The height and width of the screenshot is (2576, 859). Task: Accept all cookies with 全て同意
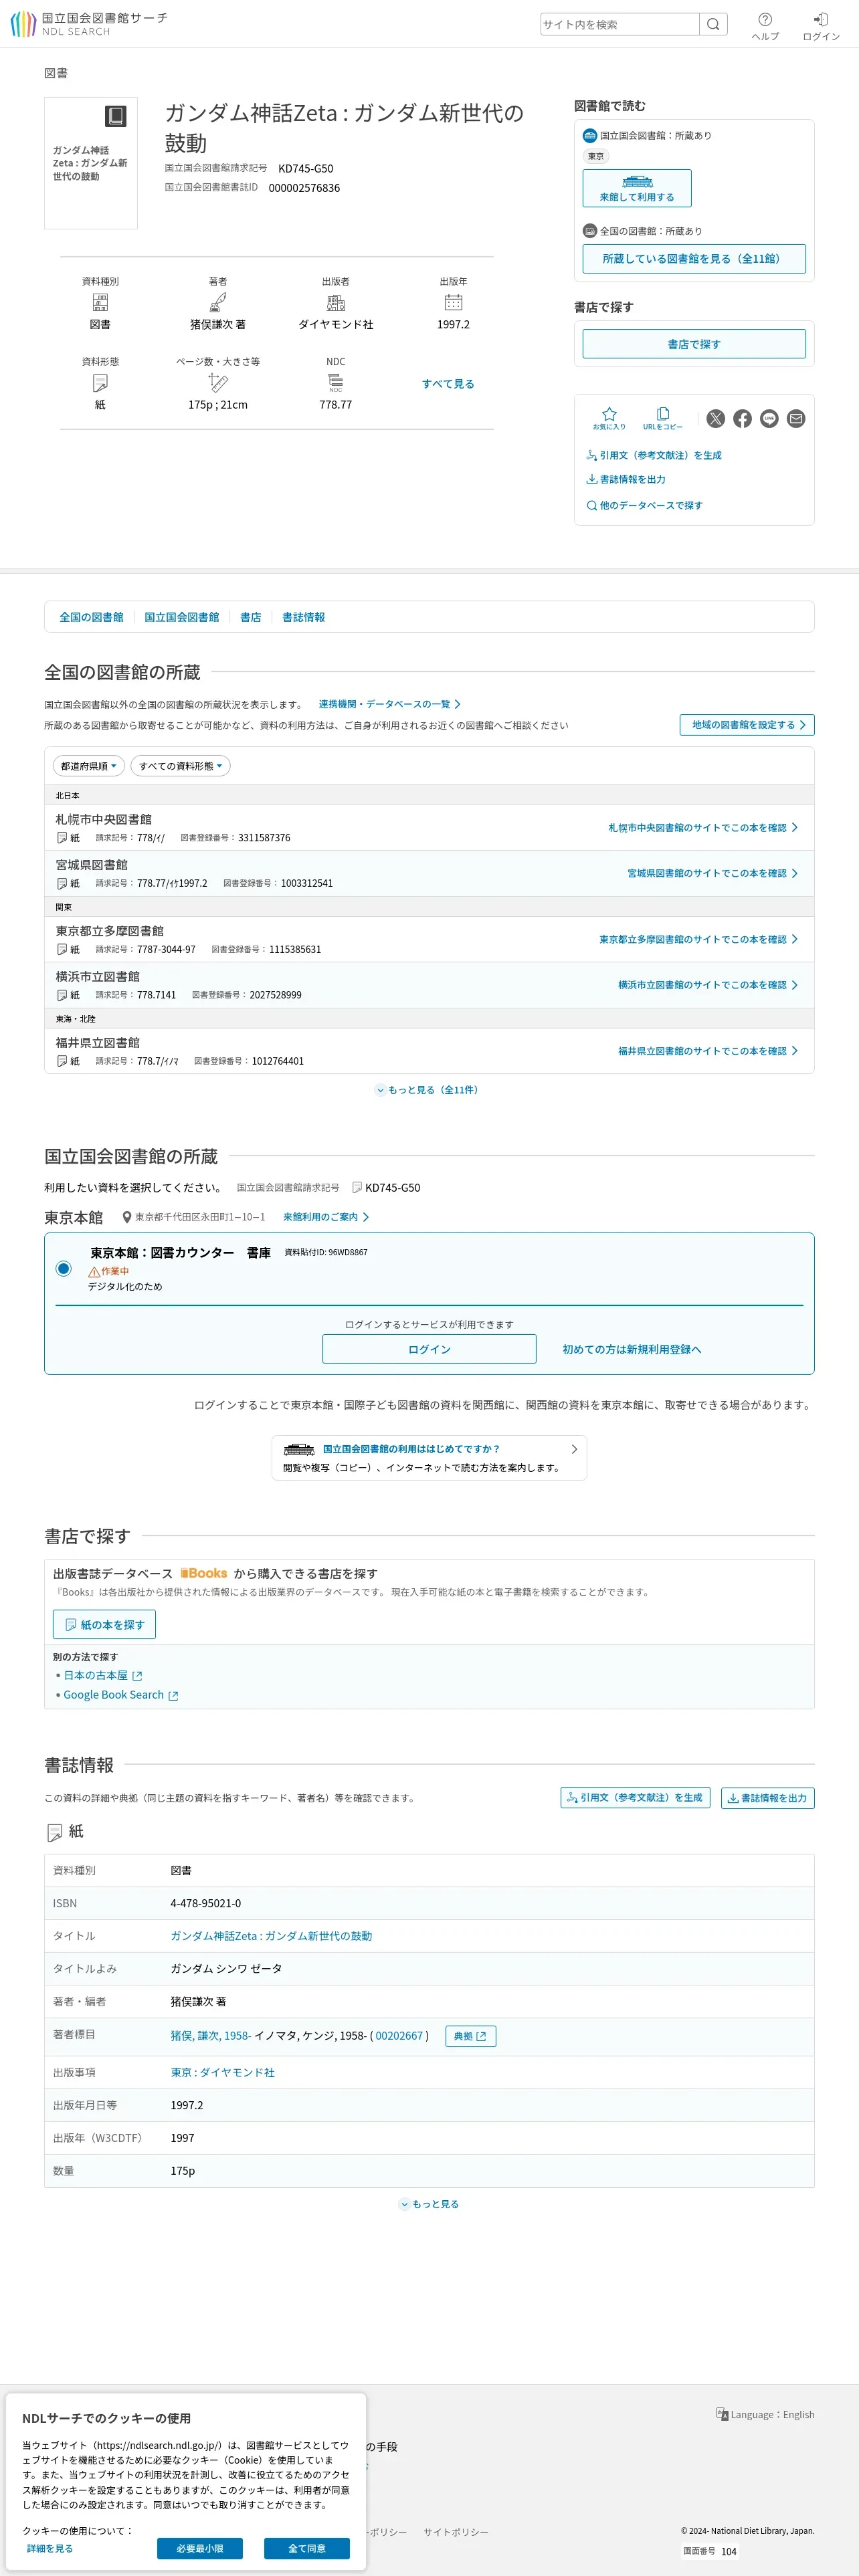(x=307, y=2548)
